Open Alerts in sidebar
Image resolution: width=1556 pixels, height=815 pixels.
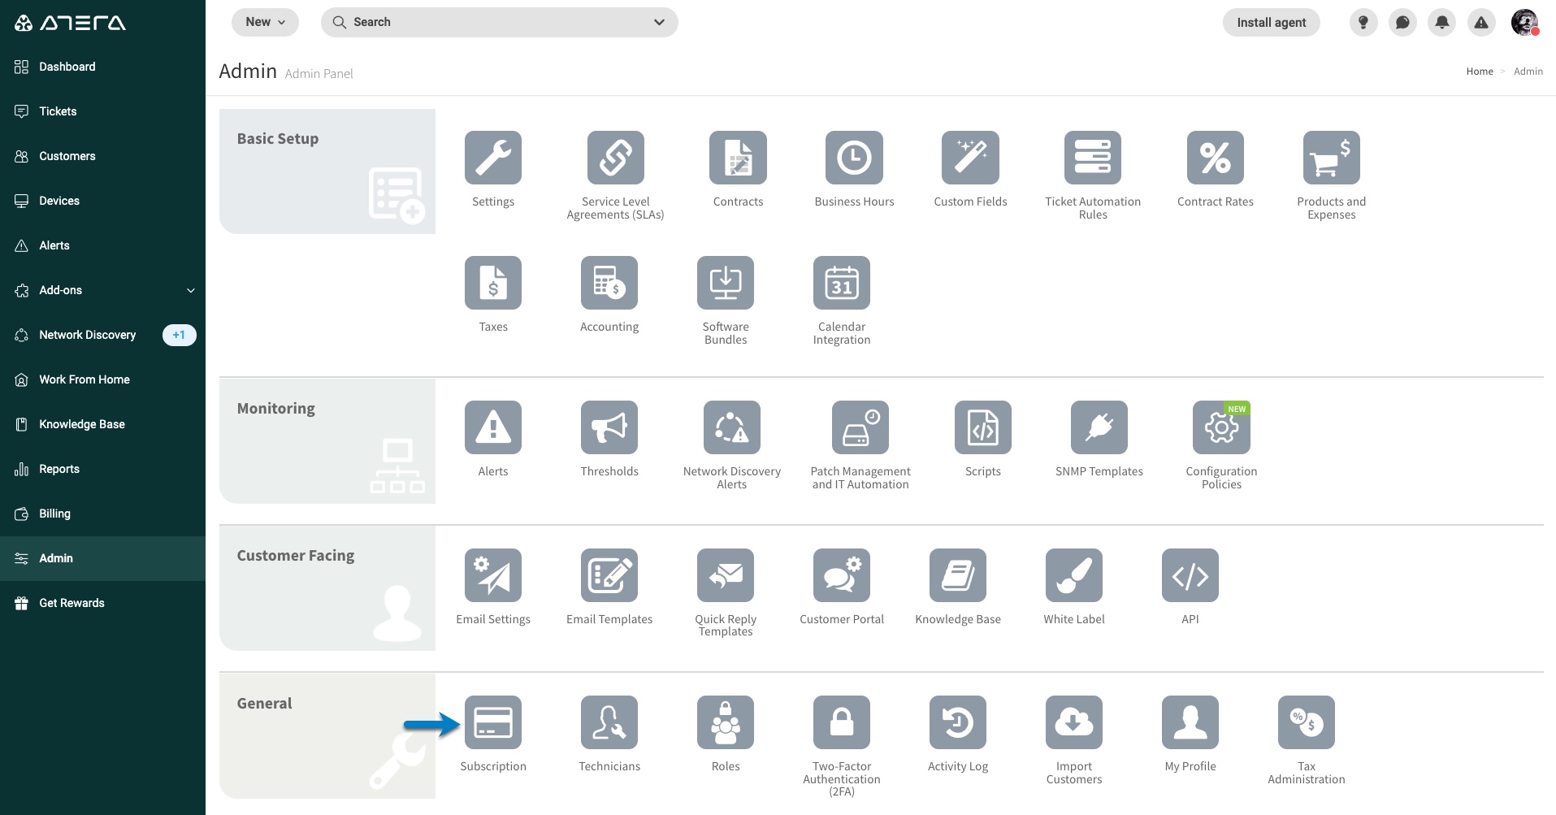[x=102, y=245]
